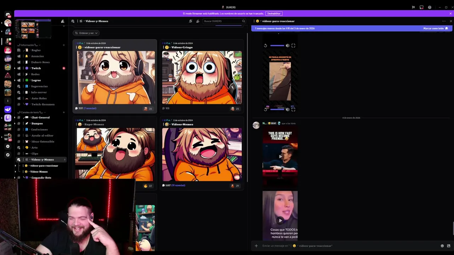Image resolution: width=454 pixels, height=255 pixels.
Task: Add a channel to Información category
Action: coord(64,45)
